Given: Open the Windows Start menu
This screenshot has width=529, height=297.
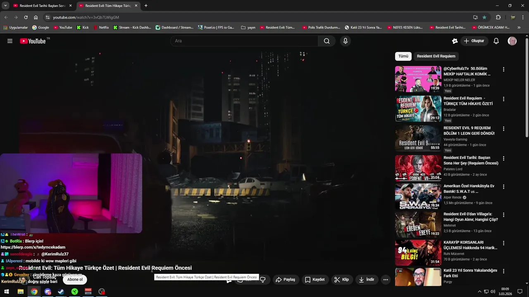Looking at the screenshot, I should coord(7,292).
